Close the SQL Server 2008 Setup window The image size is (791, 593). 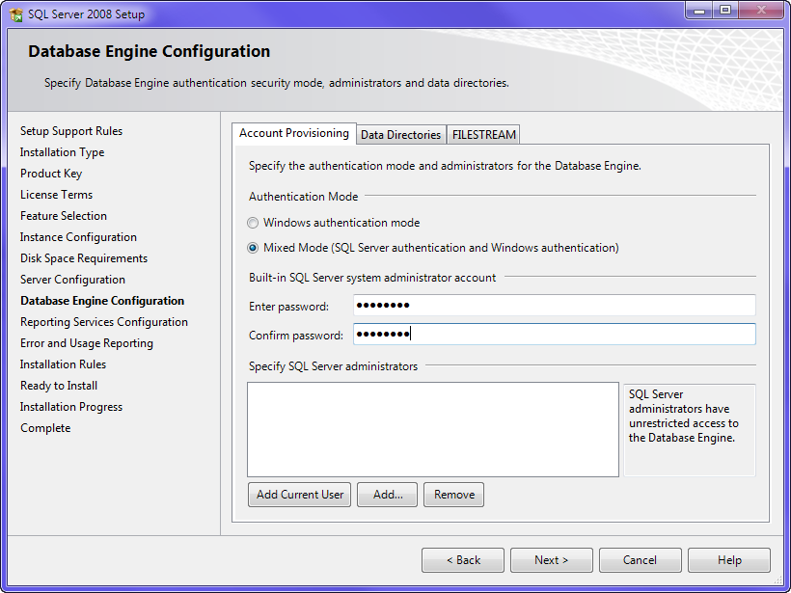(x=762, y=11)
